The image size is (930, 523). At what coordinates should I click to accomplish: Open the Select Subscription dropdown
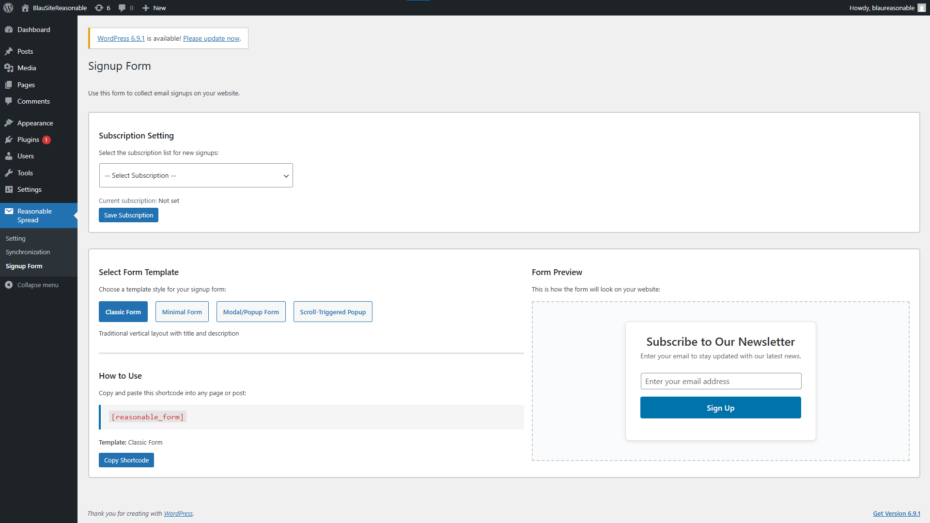[196, 175]
